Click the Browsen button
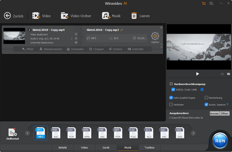This screenshot has height=152, width=232. coord(214,113)
